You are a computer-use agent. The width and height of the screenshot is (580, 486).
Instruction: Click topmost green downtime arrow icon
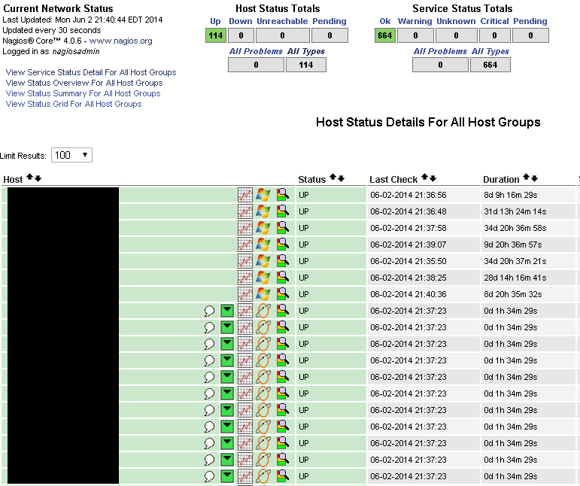227,311
